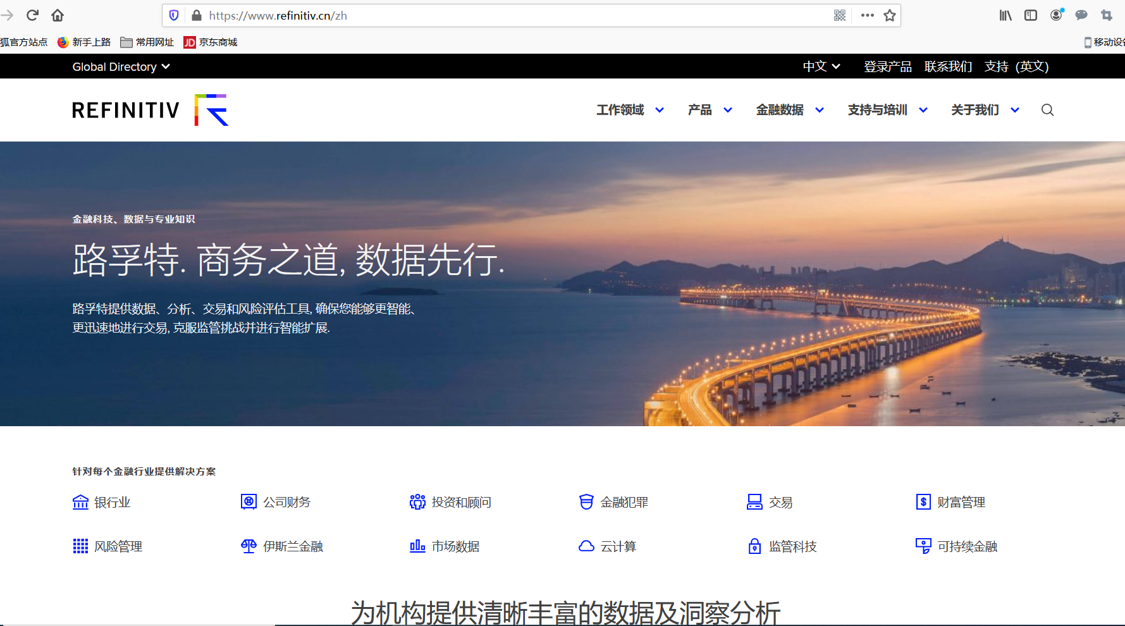
Task: Click the 财富管理 dollar icon
Action: point(924,501)
